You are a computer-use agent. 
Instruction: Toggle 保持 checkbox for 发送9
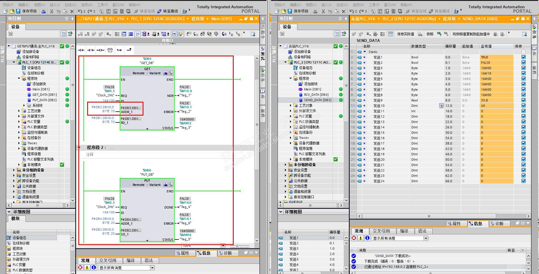[523, 100]
